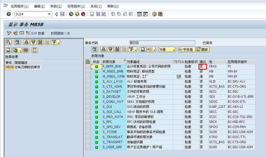Click the 字段值 button

coord(186,49)
